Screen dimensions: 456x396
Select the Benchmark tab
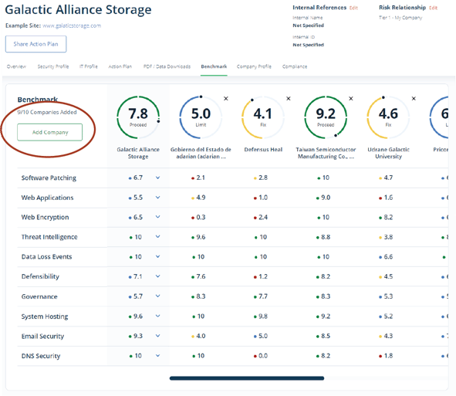(214, 66)
